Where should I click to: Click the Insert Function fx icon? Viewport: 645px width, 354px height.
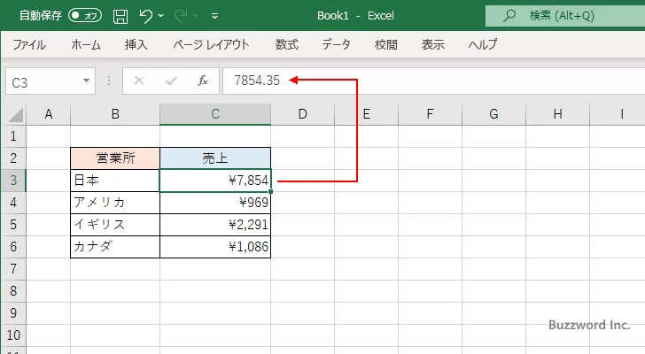pos(203,81)
